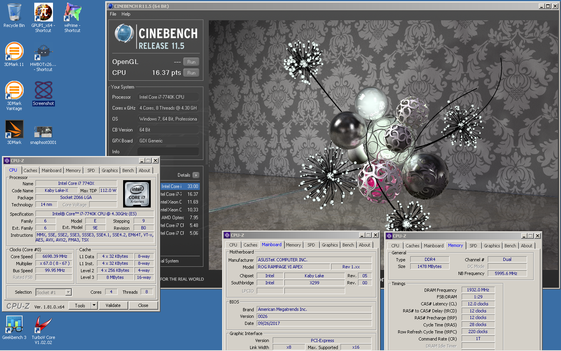Click the Validate button in CPU-Z
This screenshot has height=351, width=561.
click(113, 305)
